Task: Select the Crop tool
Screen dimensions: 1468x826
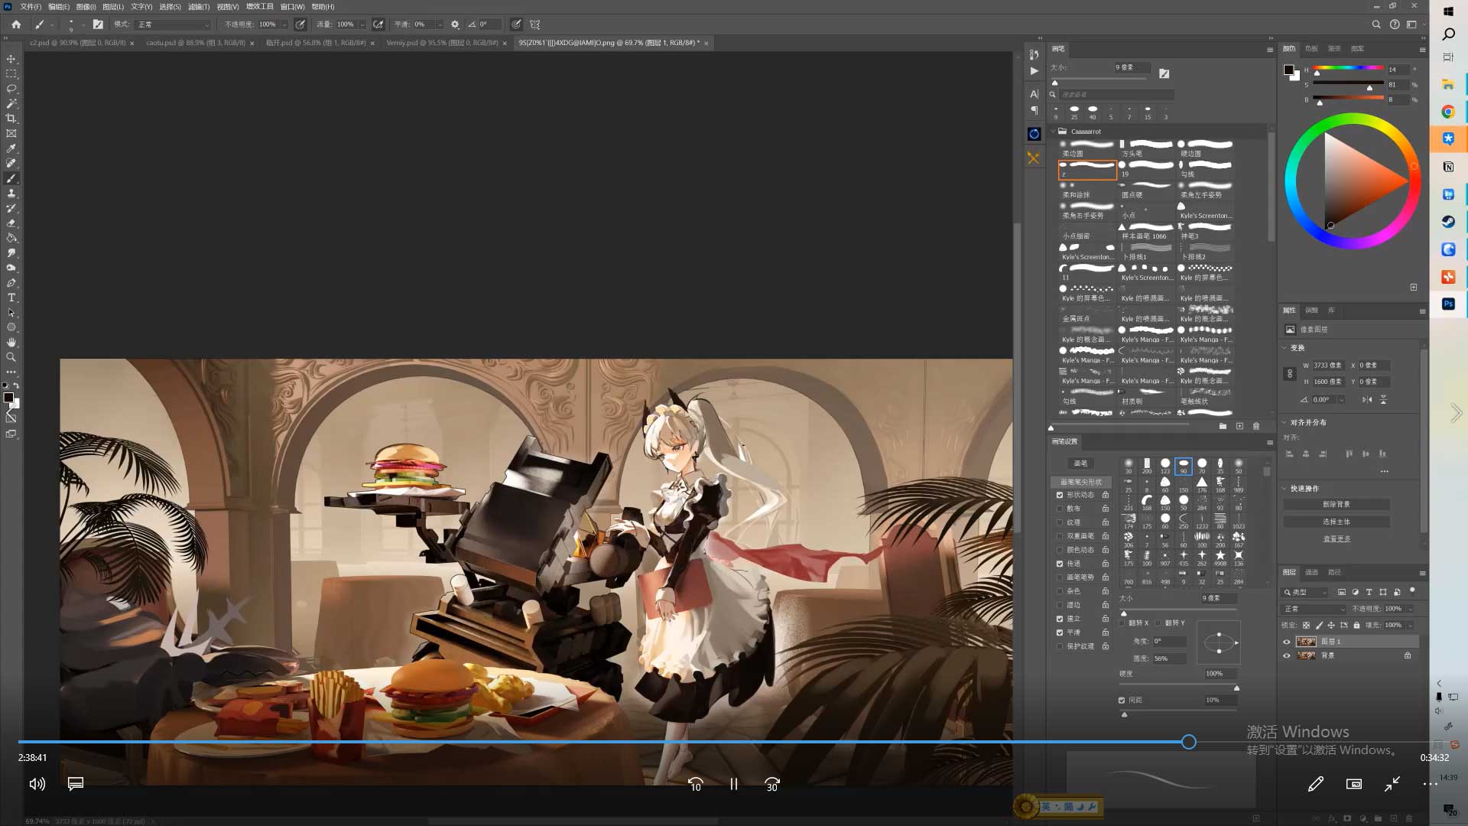Action: click(11, 119)
